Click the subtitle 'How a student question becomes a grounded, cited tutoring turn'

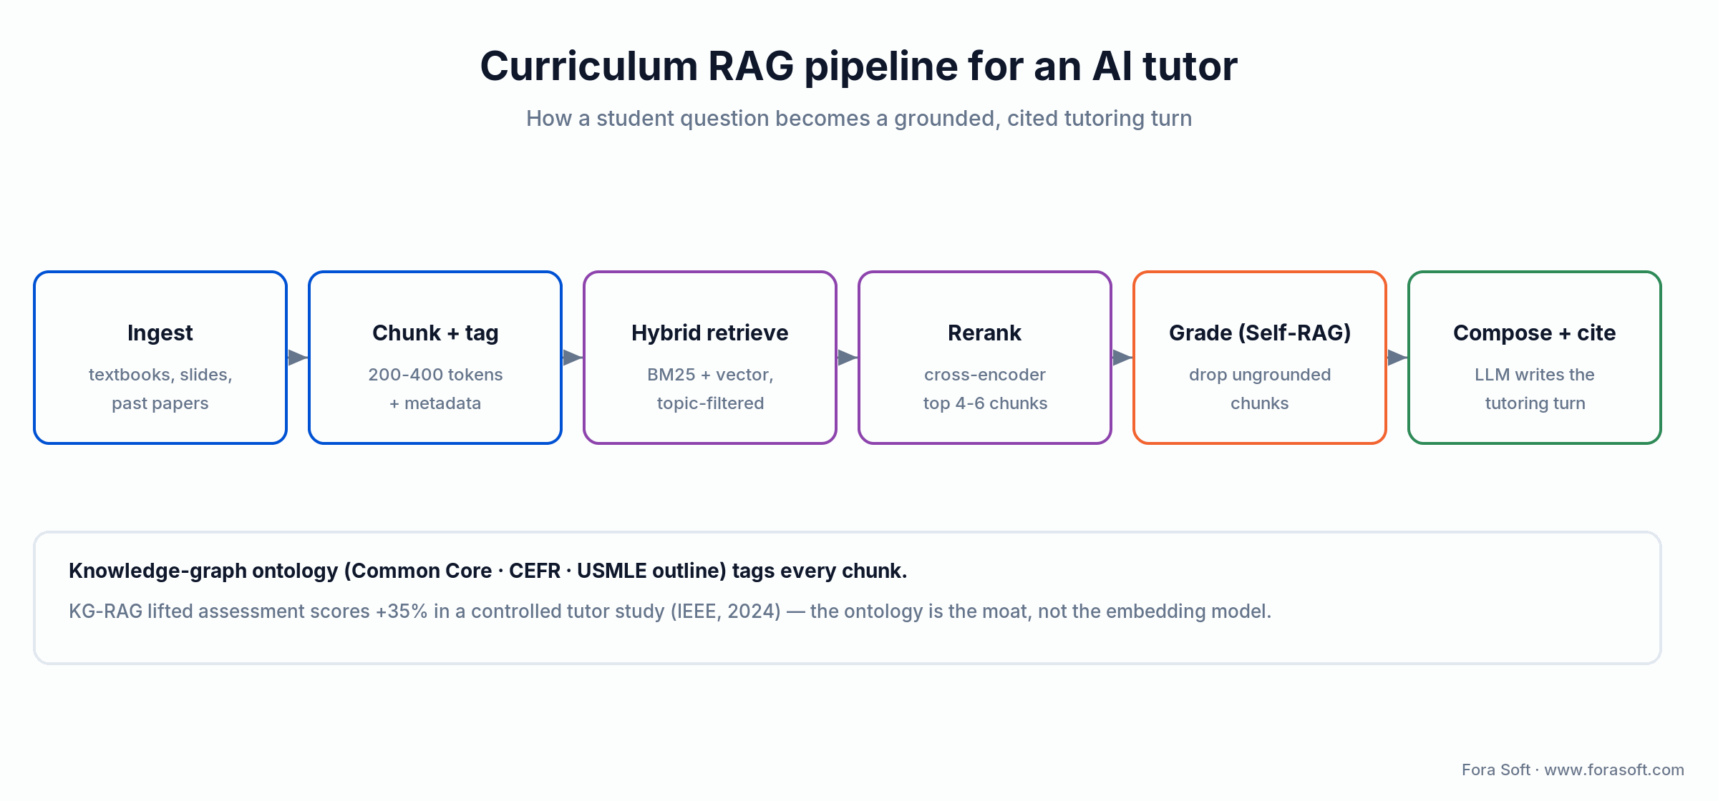click(x=859, y=118)
